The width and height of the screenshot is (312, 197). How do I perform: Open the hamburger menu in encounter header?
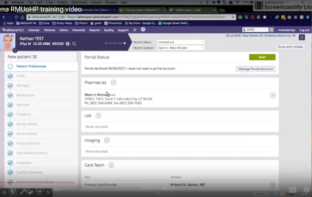302,37
